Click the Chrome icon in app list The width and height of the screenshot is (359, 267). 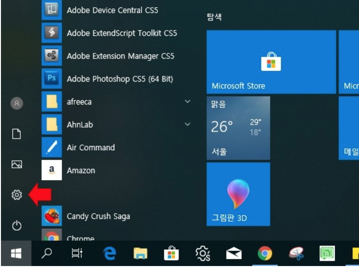point(51,235)
